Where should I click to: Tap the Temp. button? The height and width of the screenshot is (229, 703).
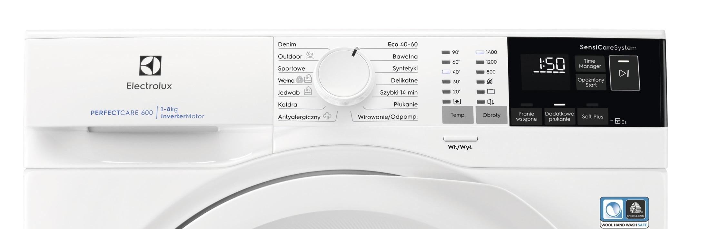458,115
